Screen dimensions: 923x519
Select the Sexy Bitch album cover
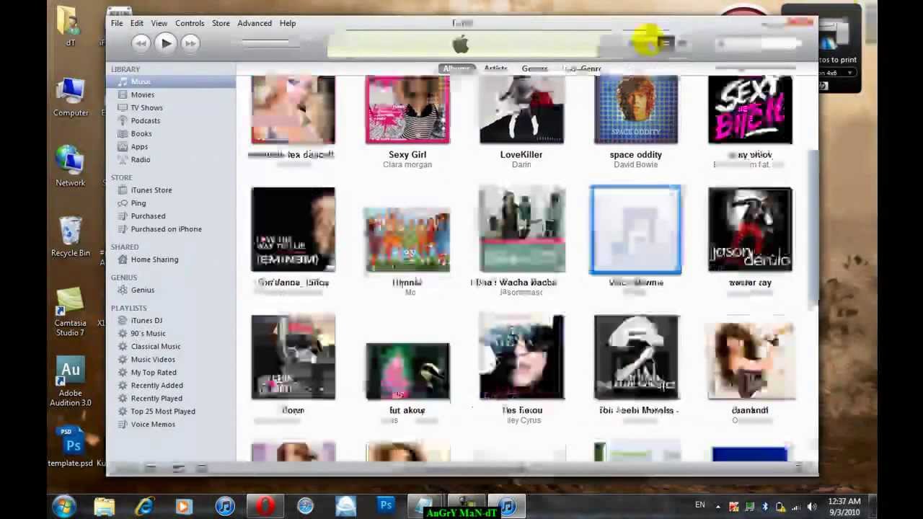(x=750, y=110)
